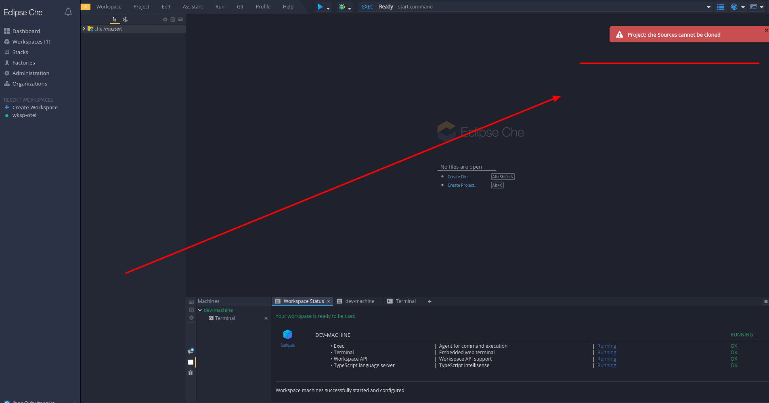
Task: Add new terminal with plus icon
Action: point(430,301)
